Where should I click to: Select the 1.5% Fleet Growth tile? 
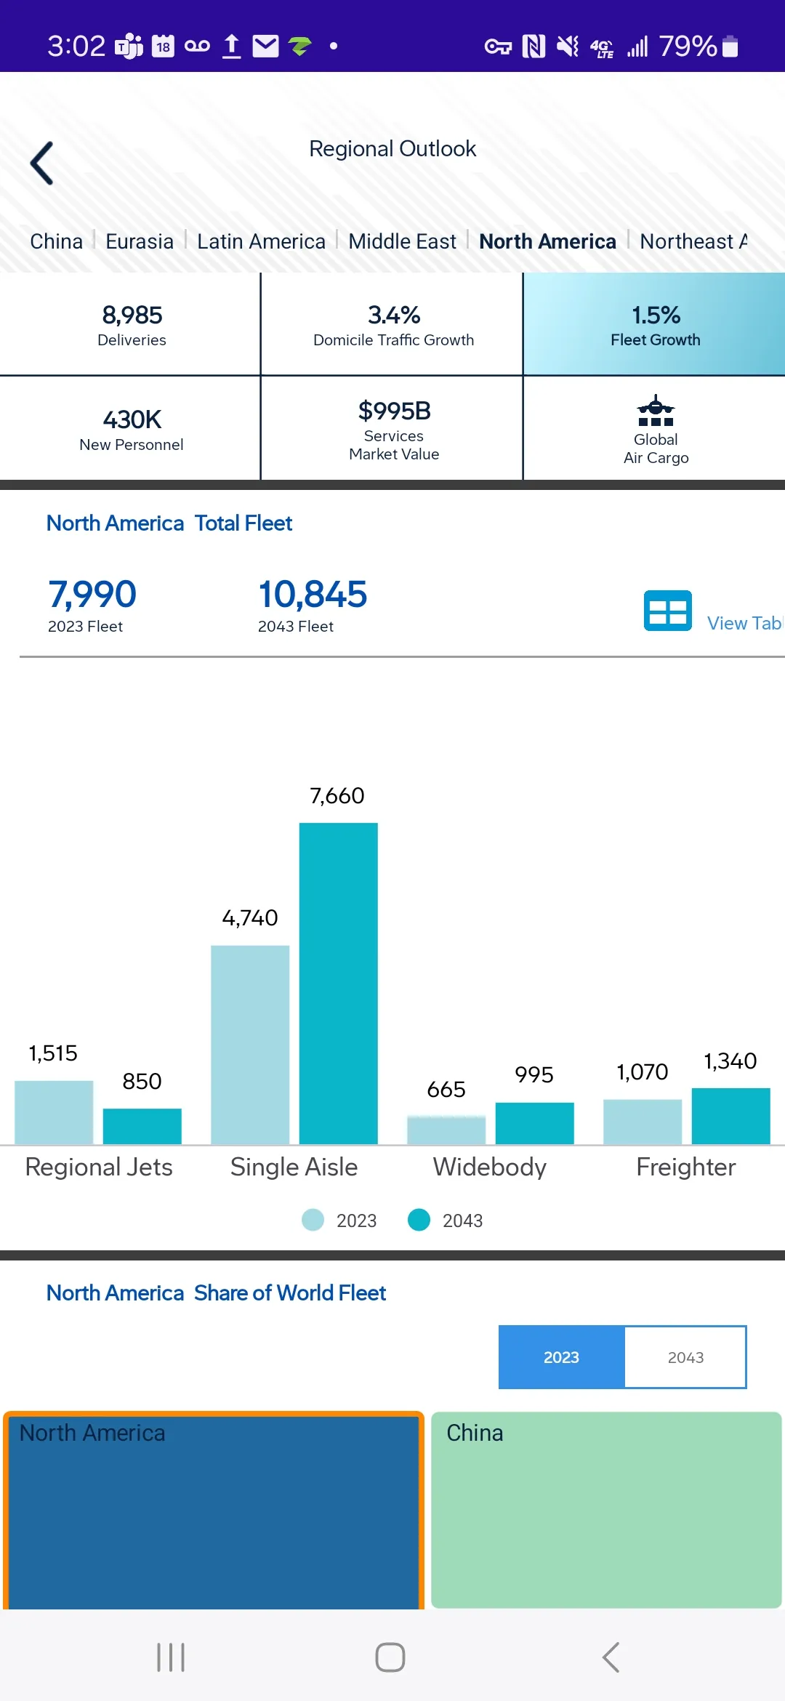655,324
